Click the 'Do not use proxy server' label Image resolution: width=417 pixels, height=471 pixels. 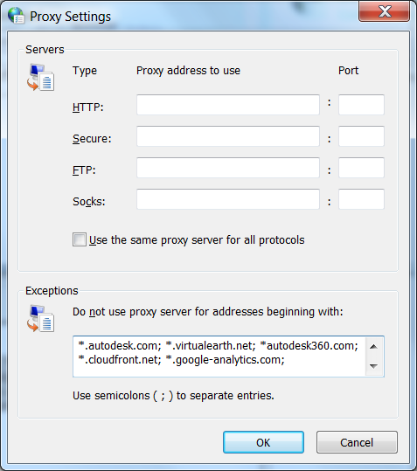207,312
